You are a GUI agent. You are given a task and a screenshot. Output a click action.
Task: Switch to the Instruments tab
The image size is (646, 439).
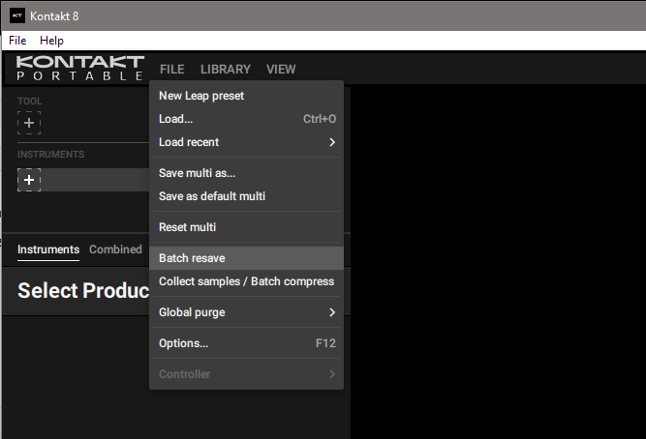pyautogui.click(x=48, y=249)
